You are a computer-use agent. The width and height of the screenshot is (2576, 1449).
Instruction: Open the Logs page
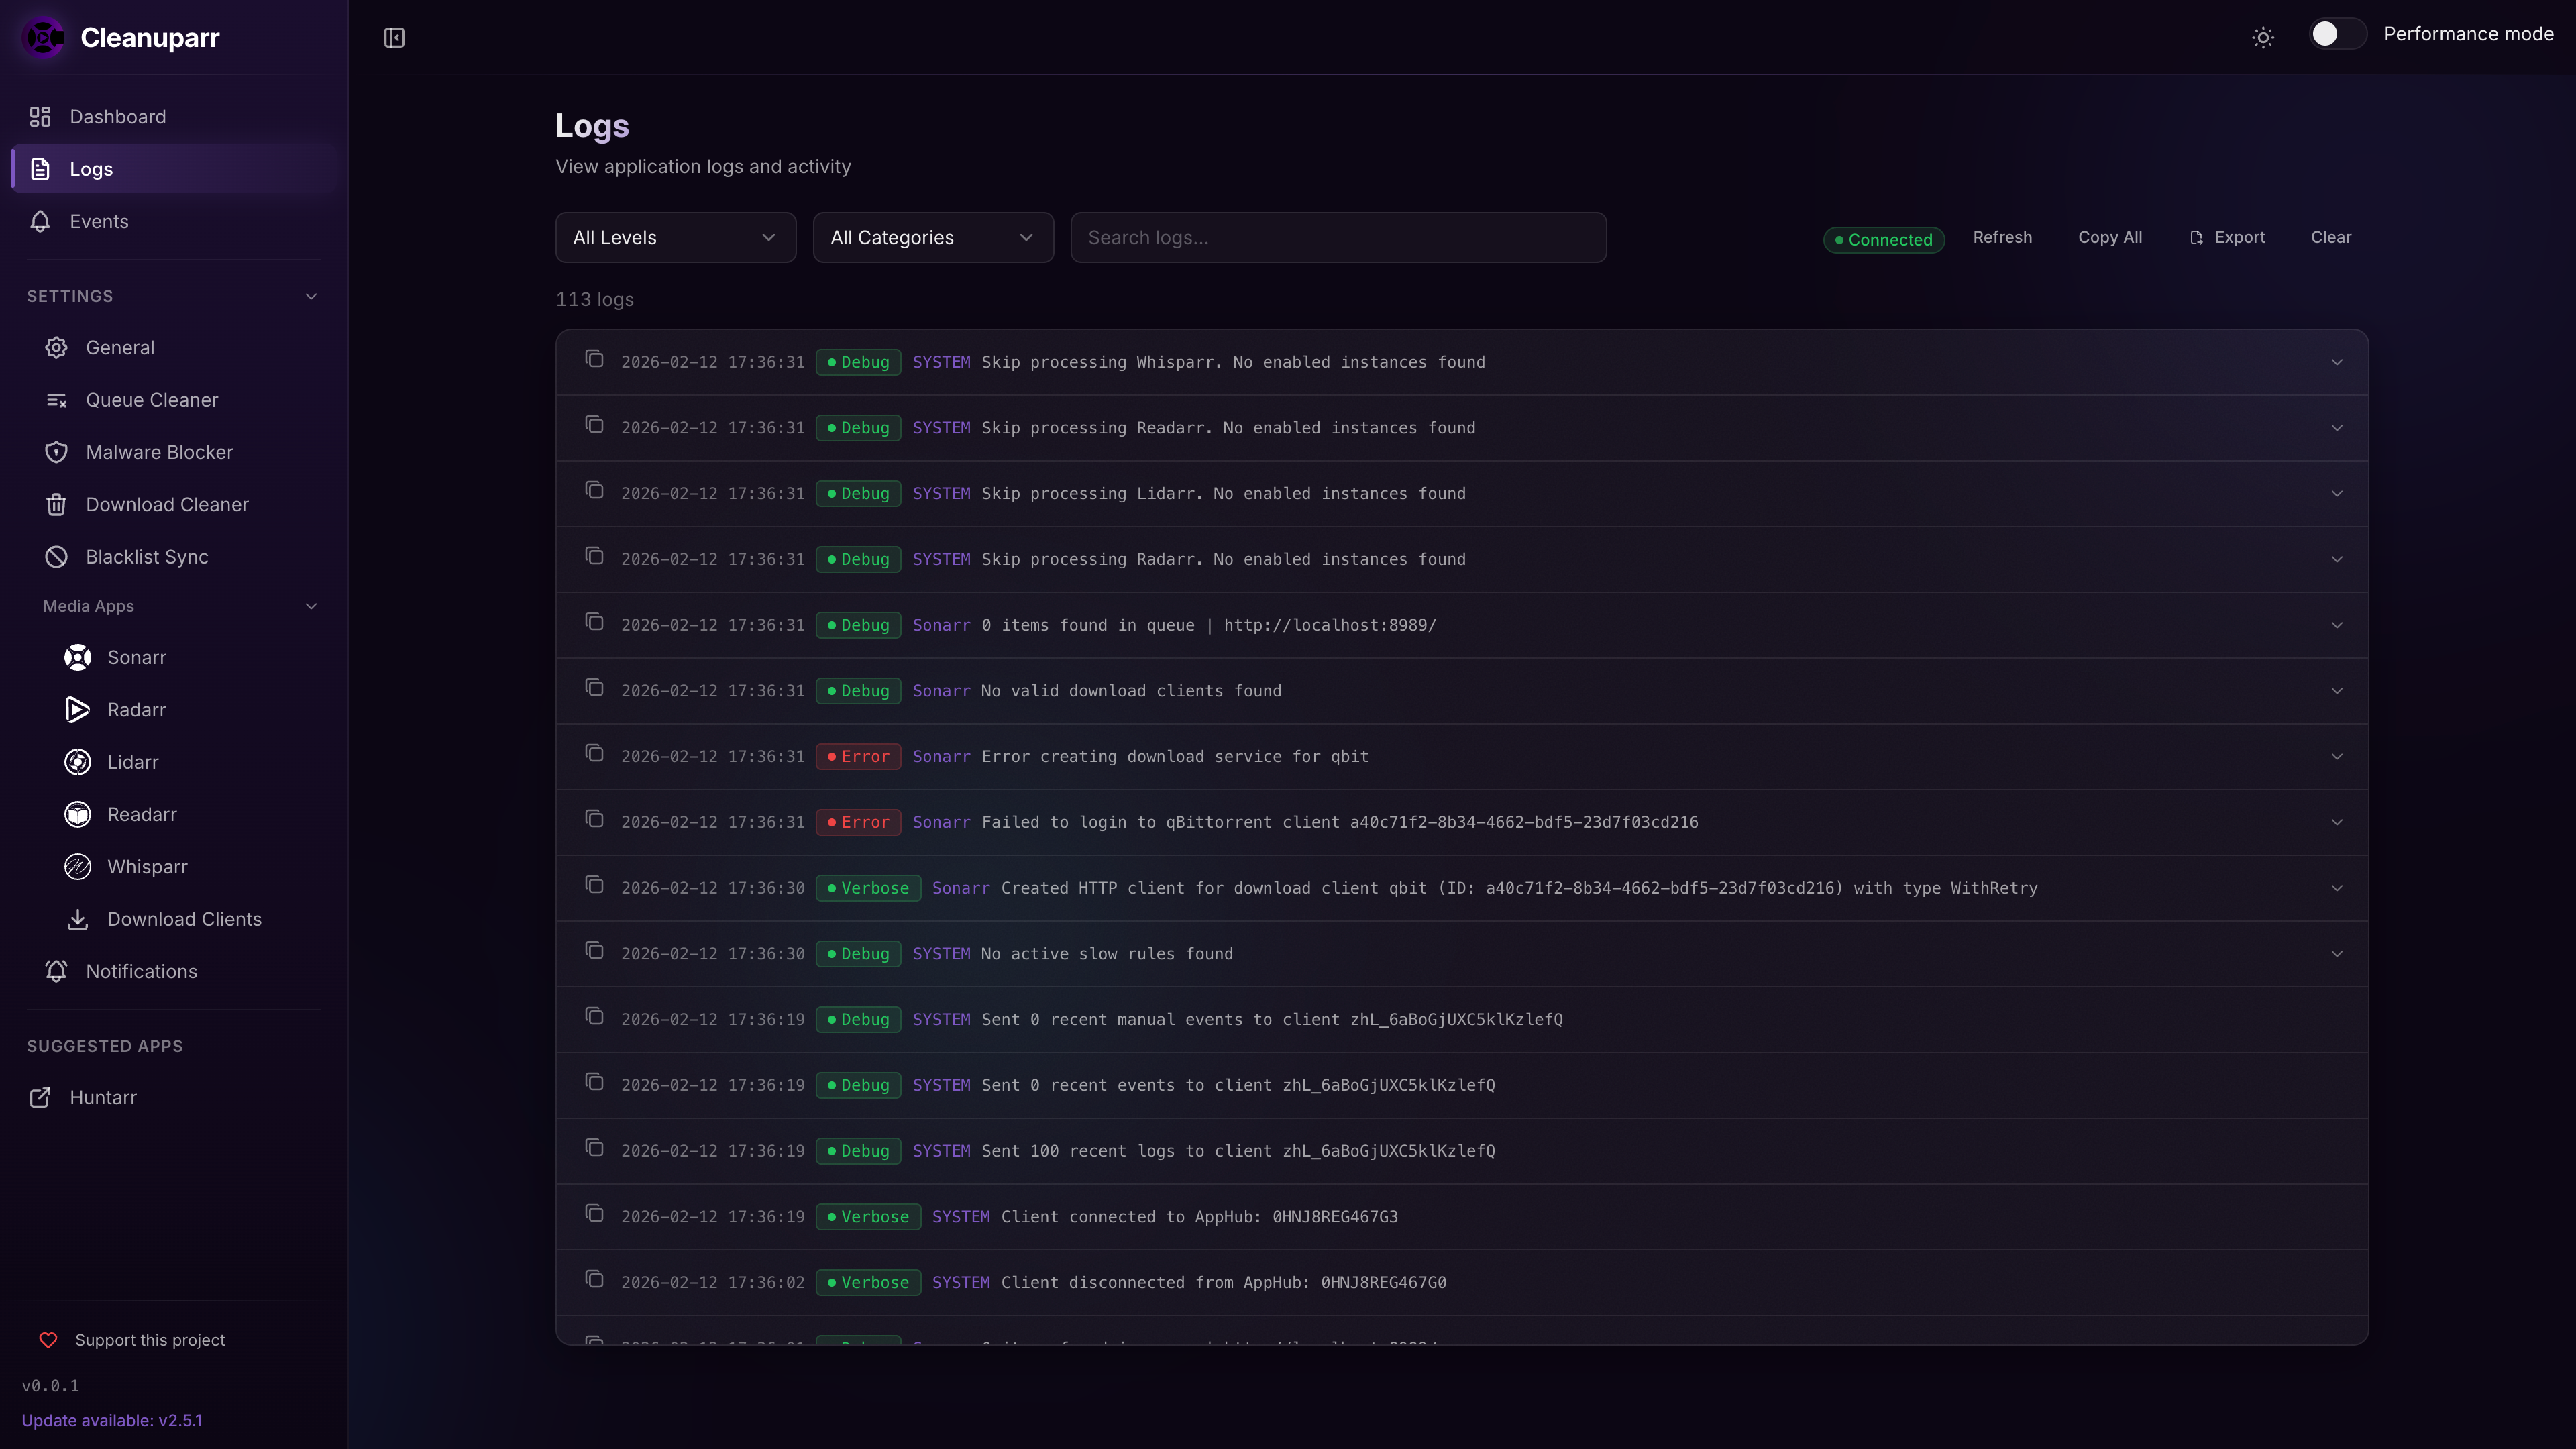(174, 169)
